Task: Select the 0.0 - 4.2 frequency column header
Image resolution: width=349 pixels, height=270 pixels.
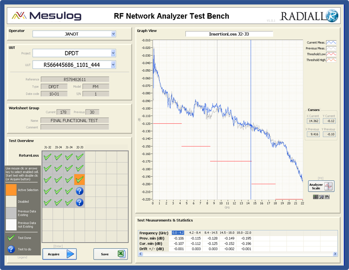Action: point(178,233)
